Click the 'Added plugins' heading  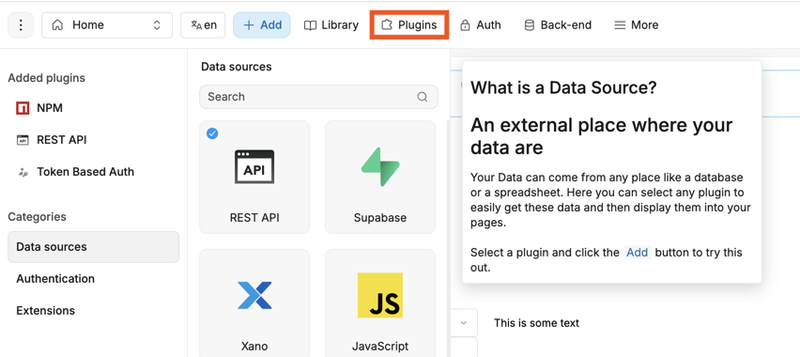pyautogui.click(x=46, y=78)
